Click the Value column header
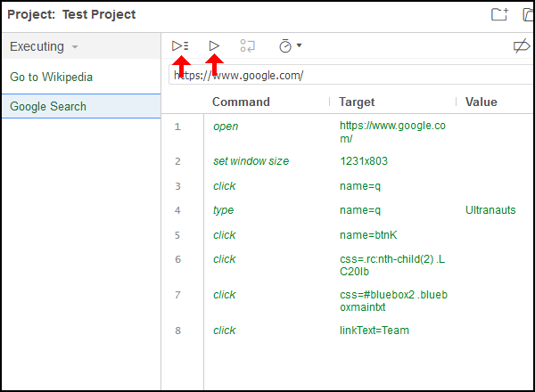Screen dimensions: 535x392 pos(481,102)
